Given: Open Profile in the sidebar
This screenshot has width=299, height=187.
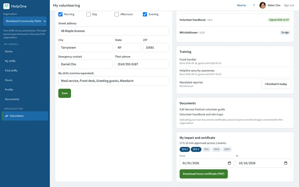Looking at the screenshot, I should (25, 90).
